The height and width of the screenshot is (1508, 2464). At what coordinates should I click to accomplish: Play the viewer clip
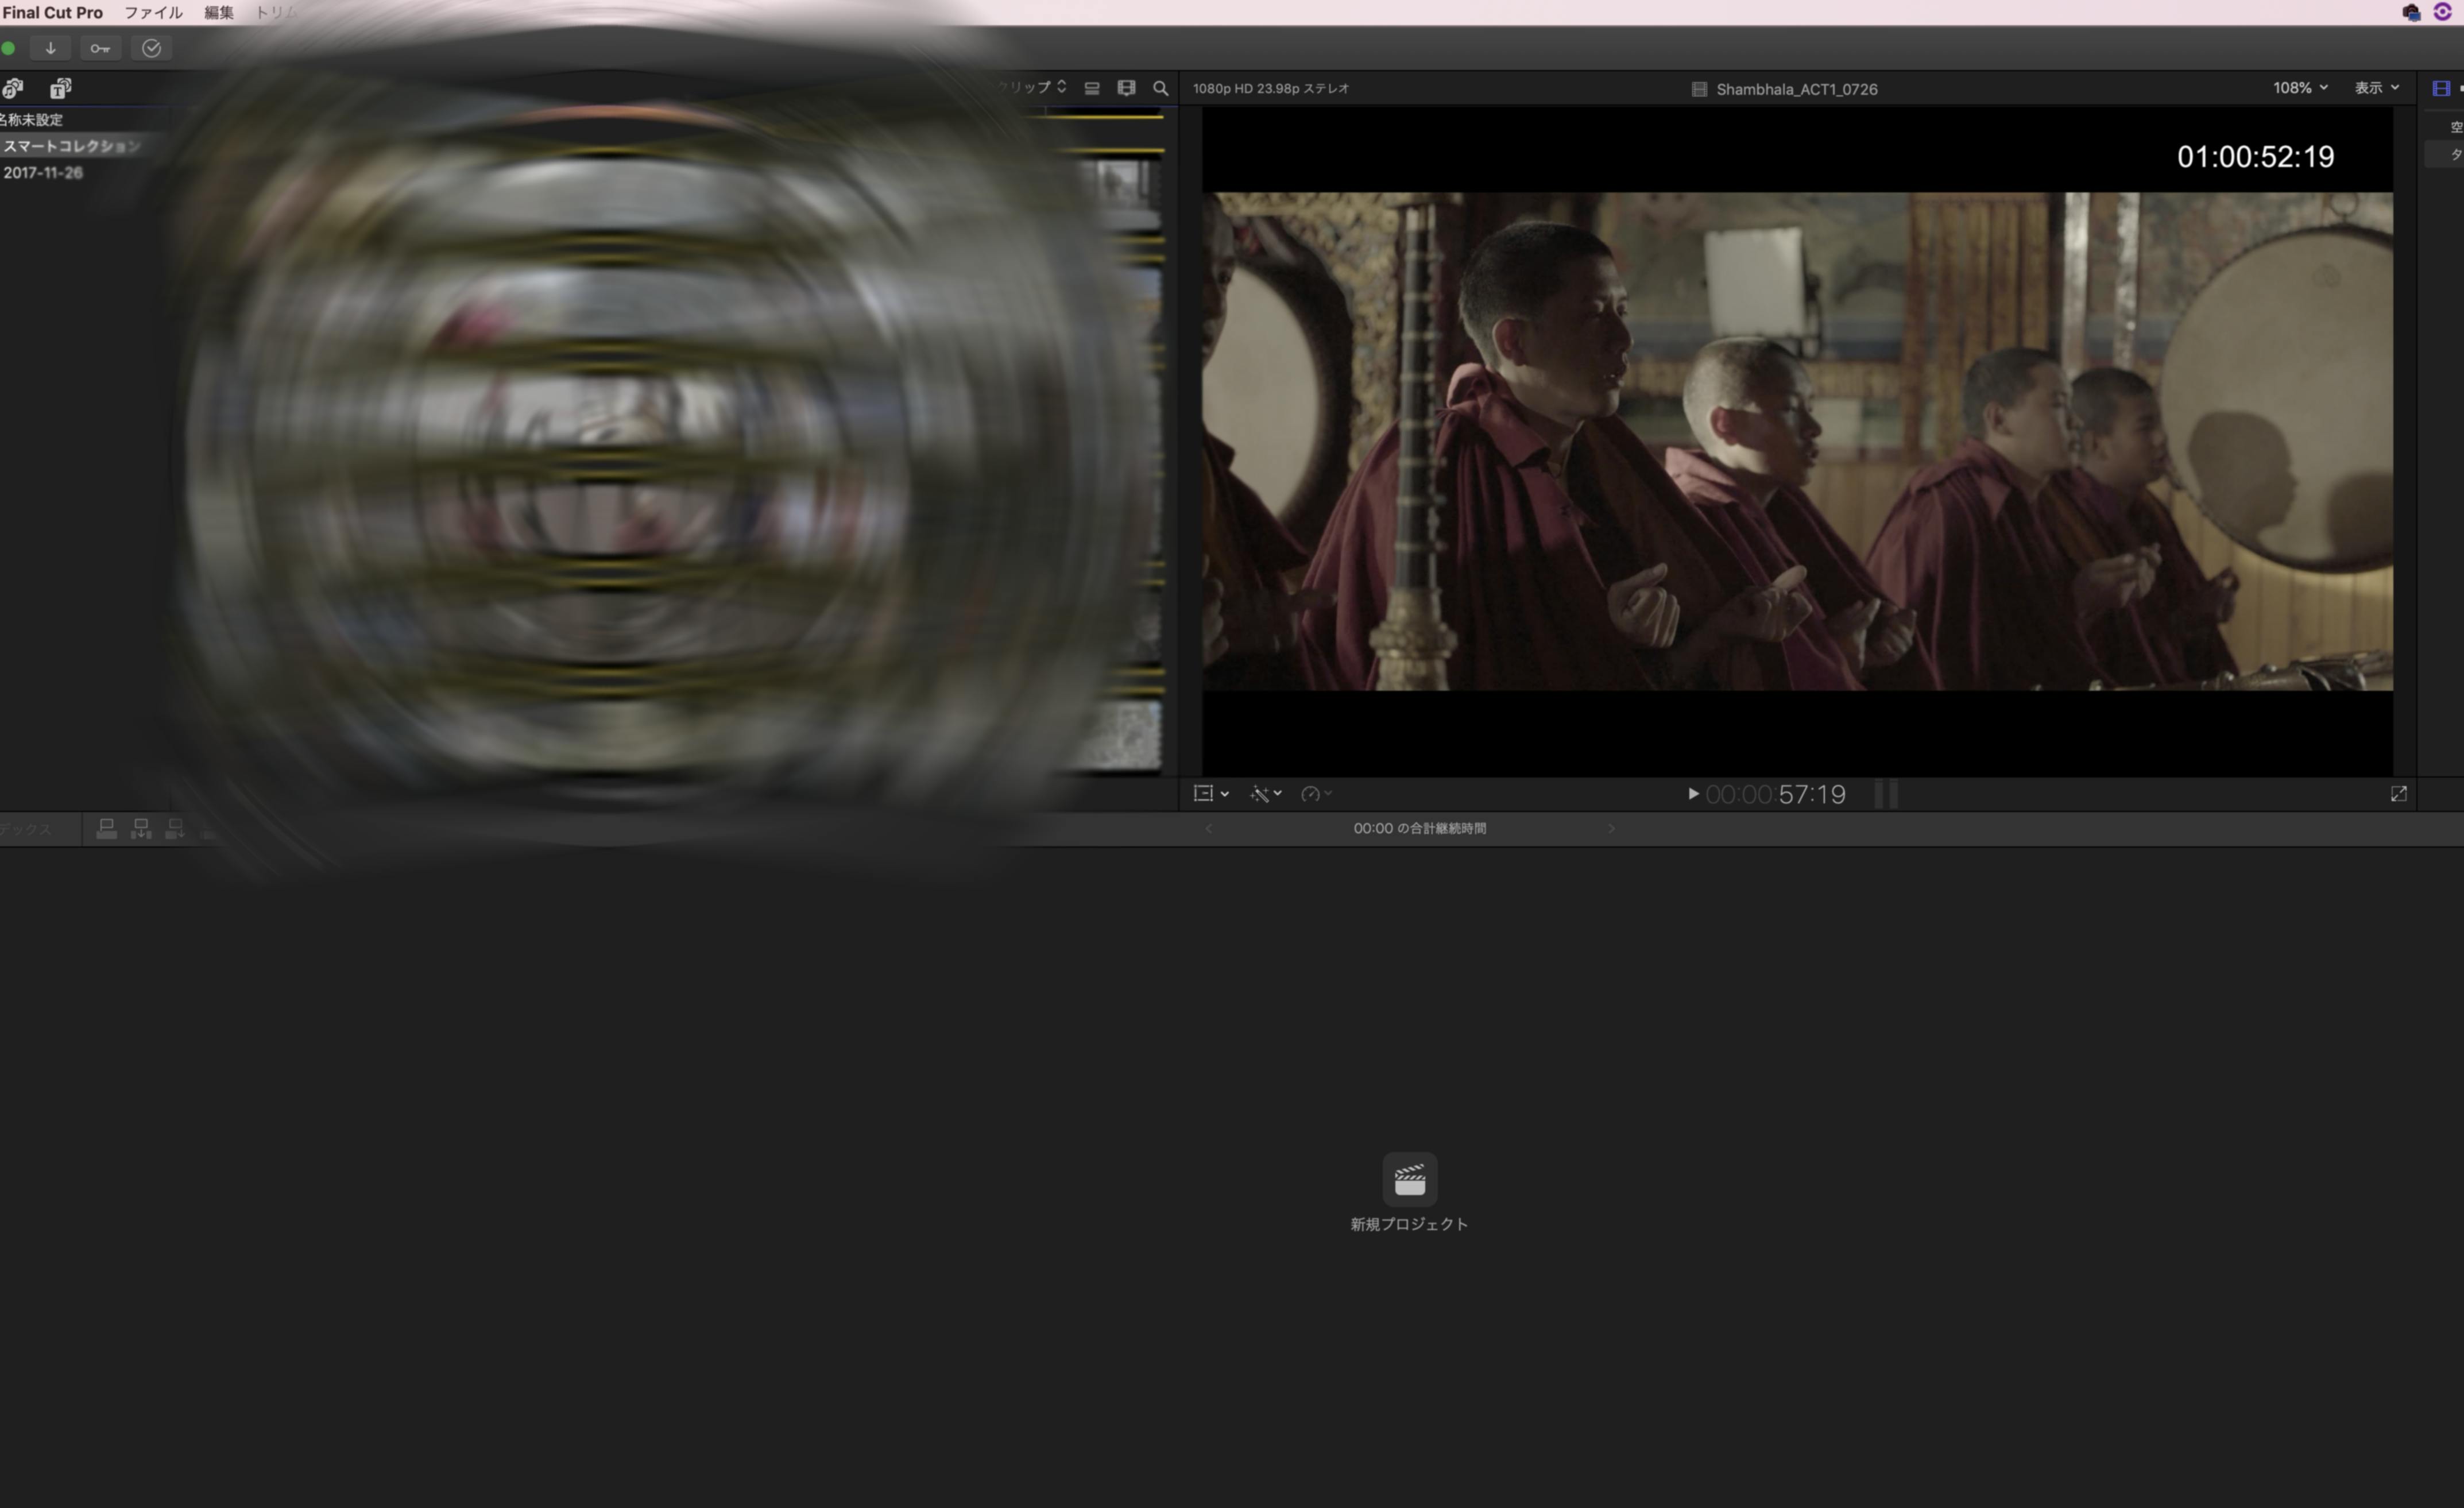coord(1693,794)
